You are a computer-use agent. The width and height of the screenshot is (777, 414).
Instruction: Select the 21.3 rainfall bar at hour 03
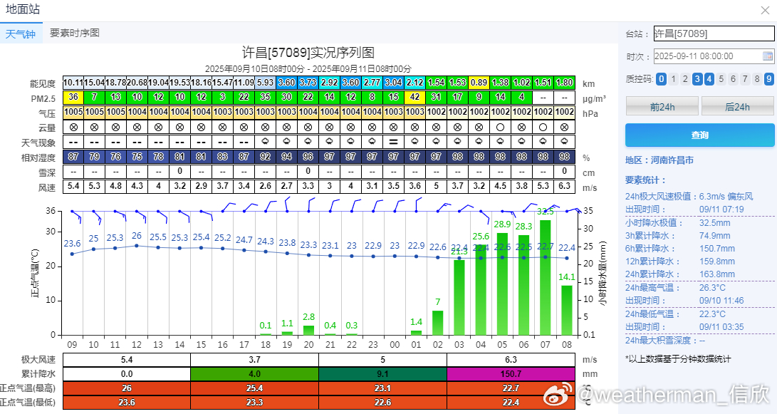(x=459, y=297)
